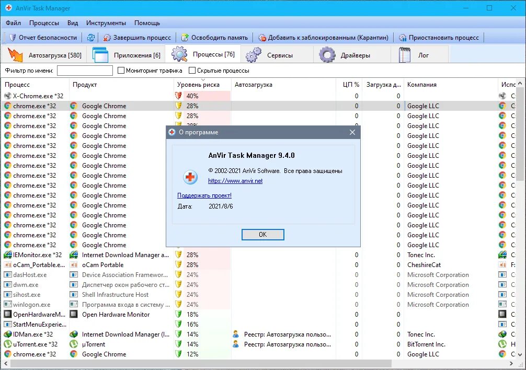This screenshot has height=370, width=526.
Task: Click dasHost.exe process icon
Action: coord(8,274)
